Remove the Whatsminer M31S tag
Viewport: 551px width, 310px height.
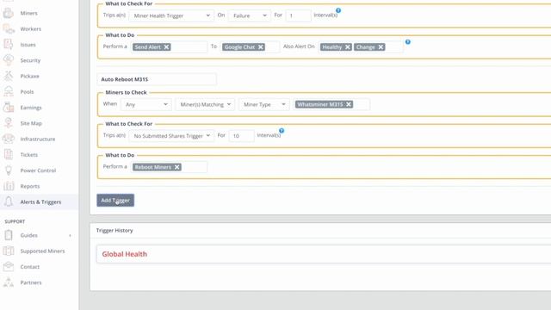pyautogui.click(x=349, y=104)
